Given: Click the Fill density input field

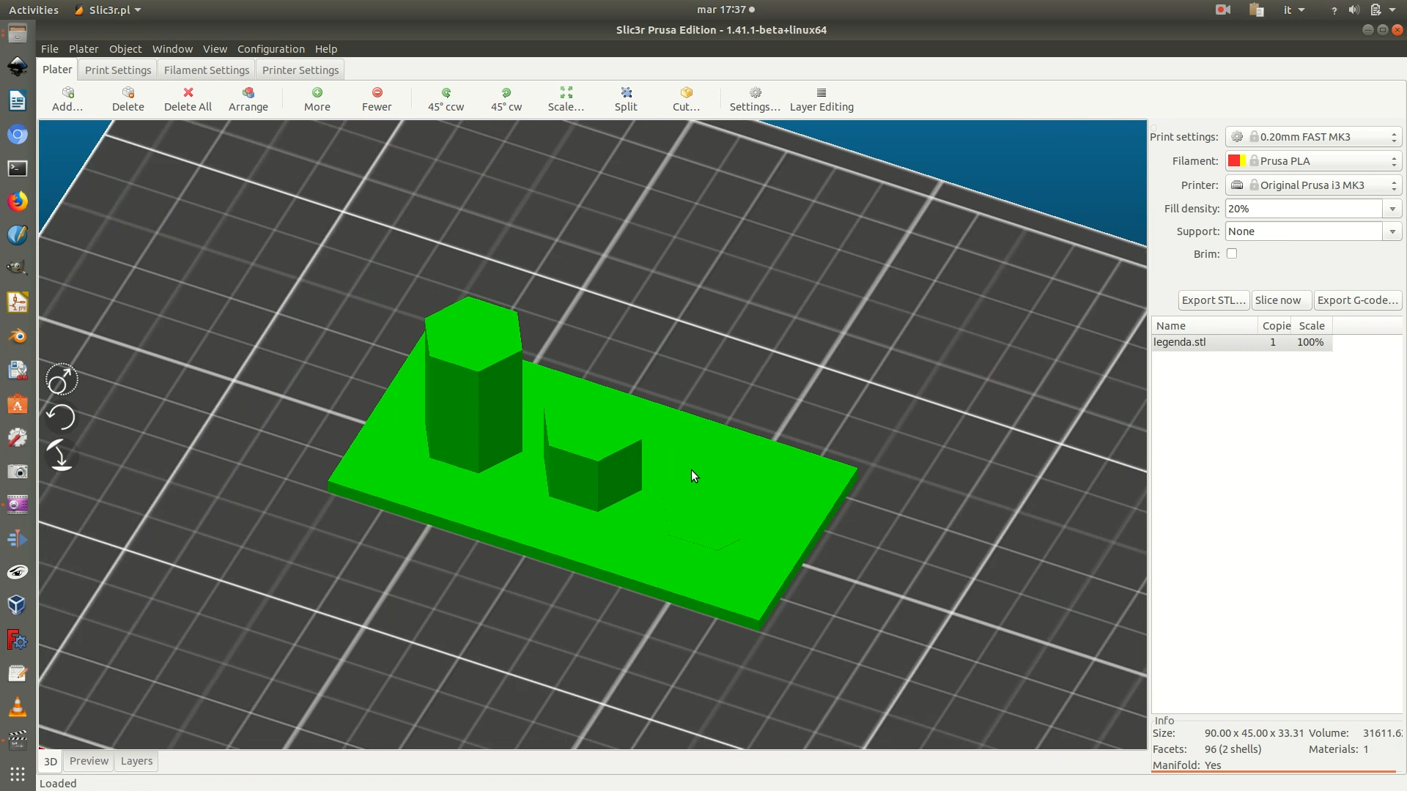Looking at the screenshot, I should 1304,209.
